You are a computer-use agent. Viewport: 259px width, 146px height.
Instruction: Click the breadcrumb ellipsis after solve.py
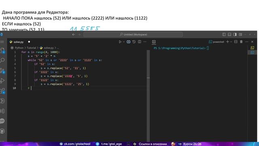(x=58, y=48)
